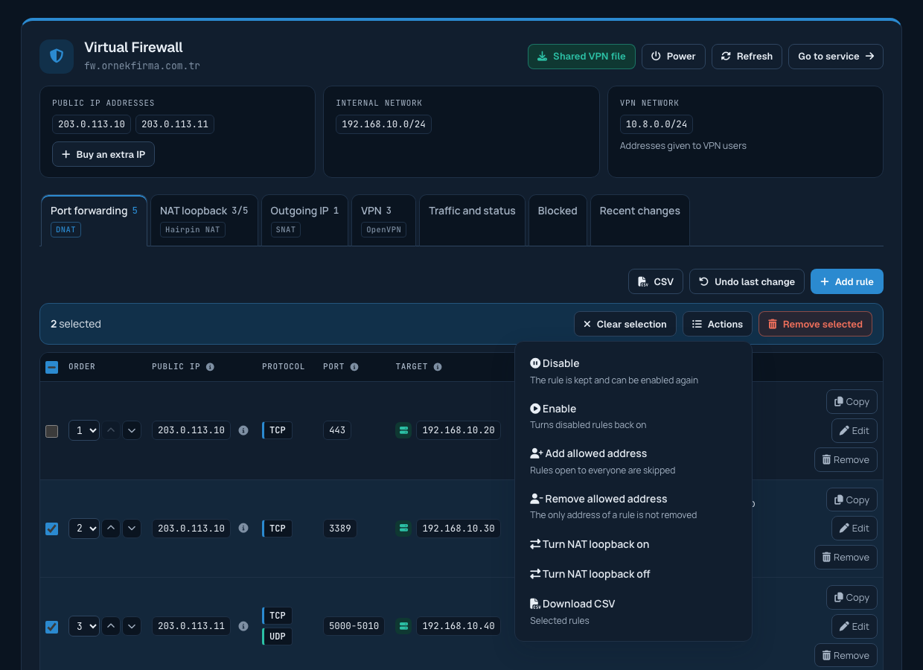Click Add rule
923x670 pixels.
847,281
